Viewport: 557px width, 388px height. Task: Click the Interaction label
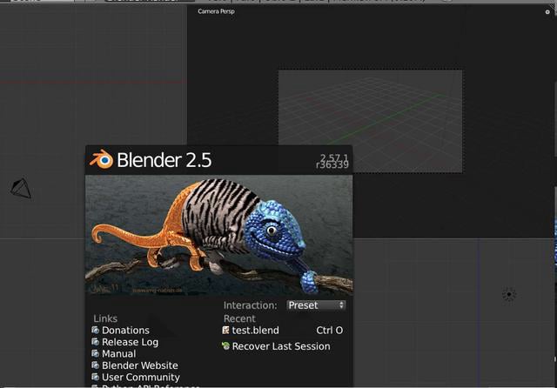[x=250, y=305]
